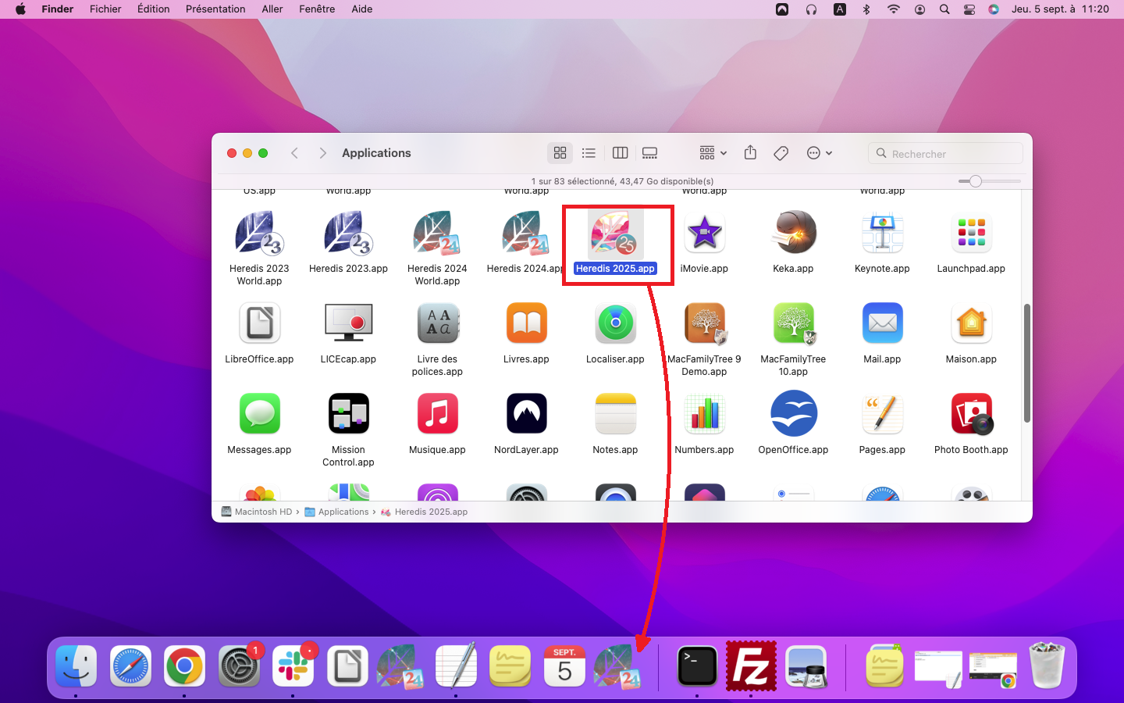Image resolution: width=1124 pixels, height=703 pixels.
Task: Switch to list view
Action: click(x=589, y=153)
